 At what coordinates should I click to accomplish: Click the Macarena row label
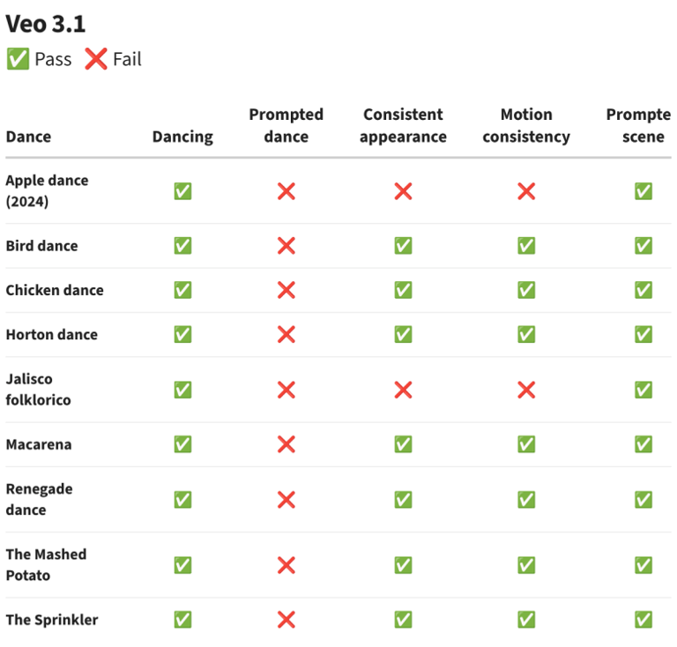39,444
